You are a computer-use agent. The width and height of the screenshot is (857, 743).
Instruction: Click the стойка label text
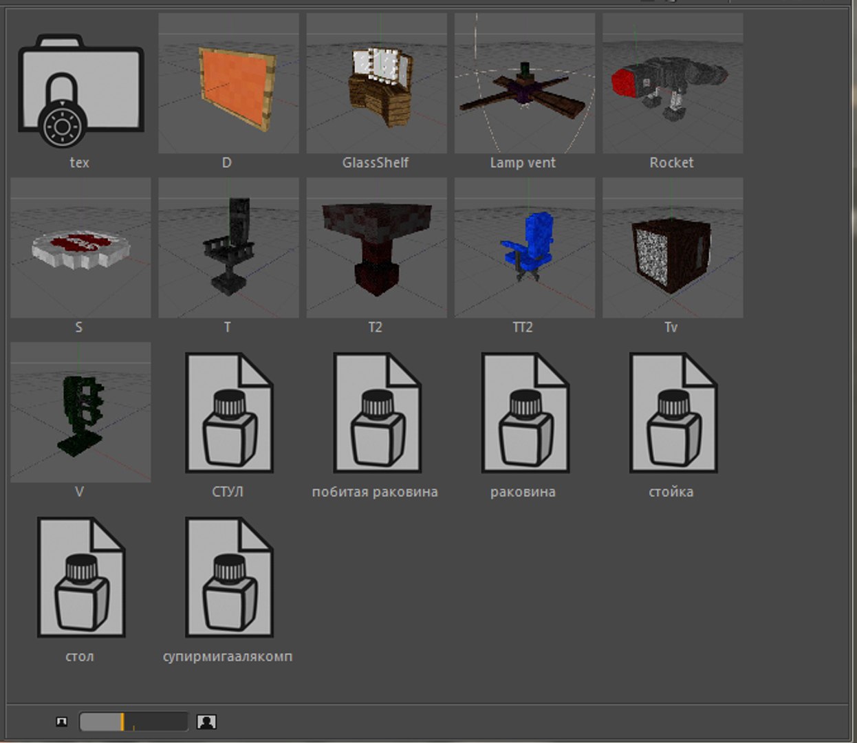671,492
